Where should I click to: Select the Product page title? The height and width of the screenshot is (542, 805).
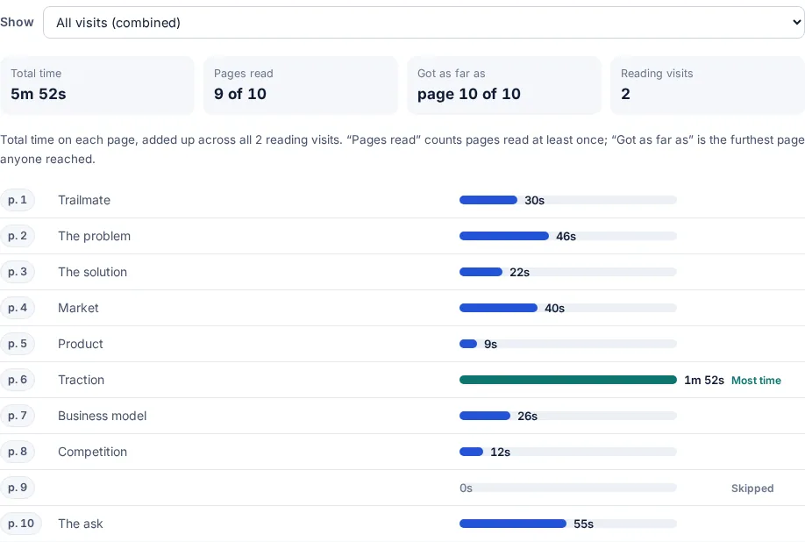(81, 344)
